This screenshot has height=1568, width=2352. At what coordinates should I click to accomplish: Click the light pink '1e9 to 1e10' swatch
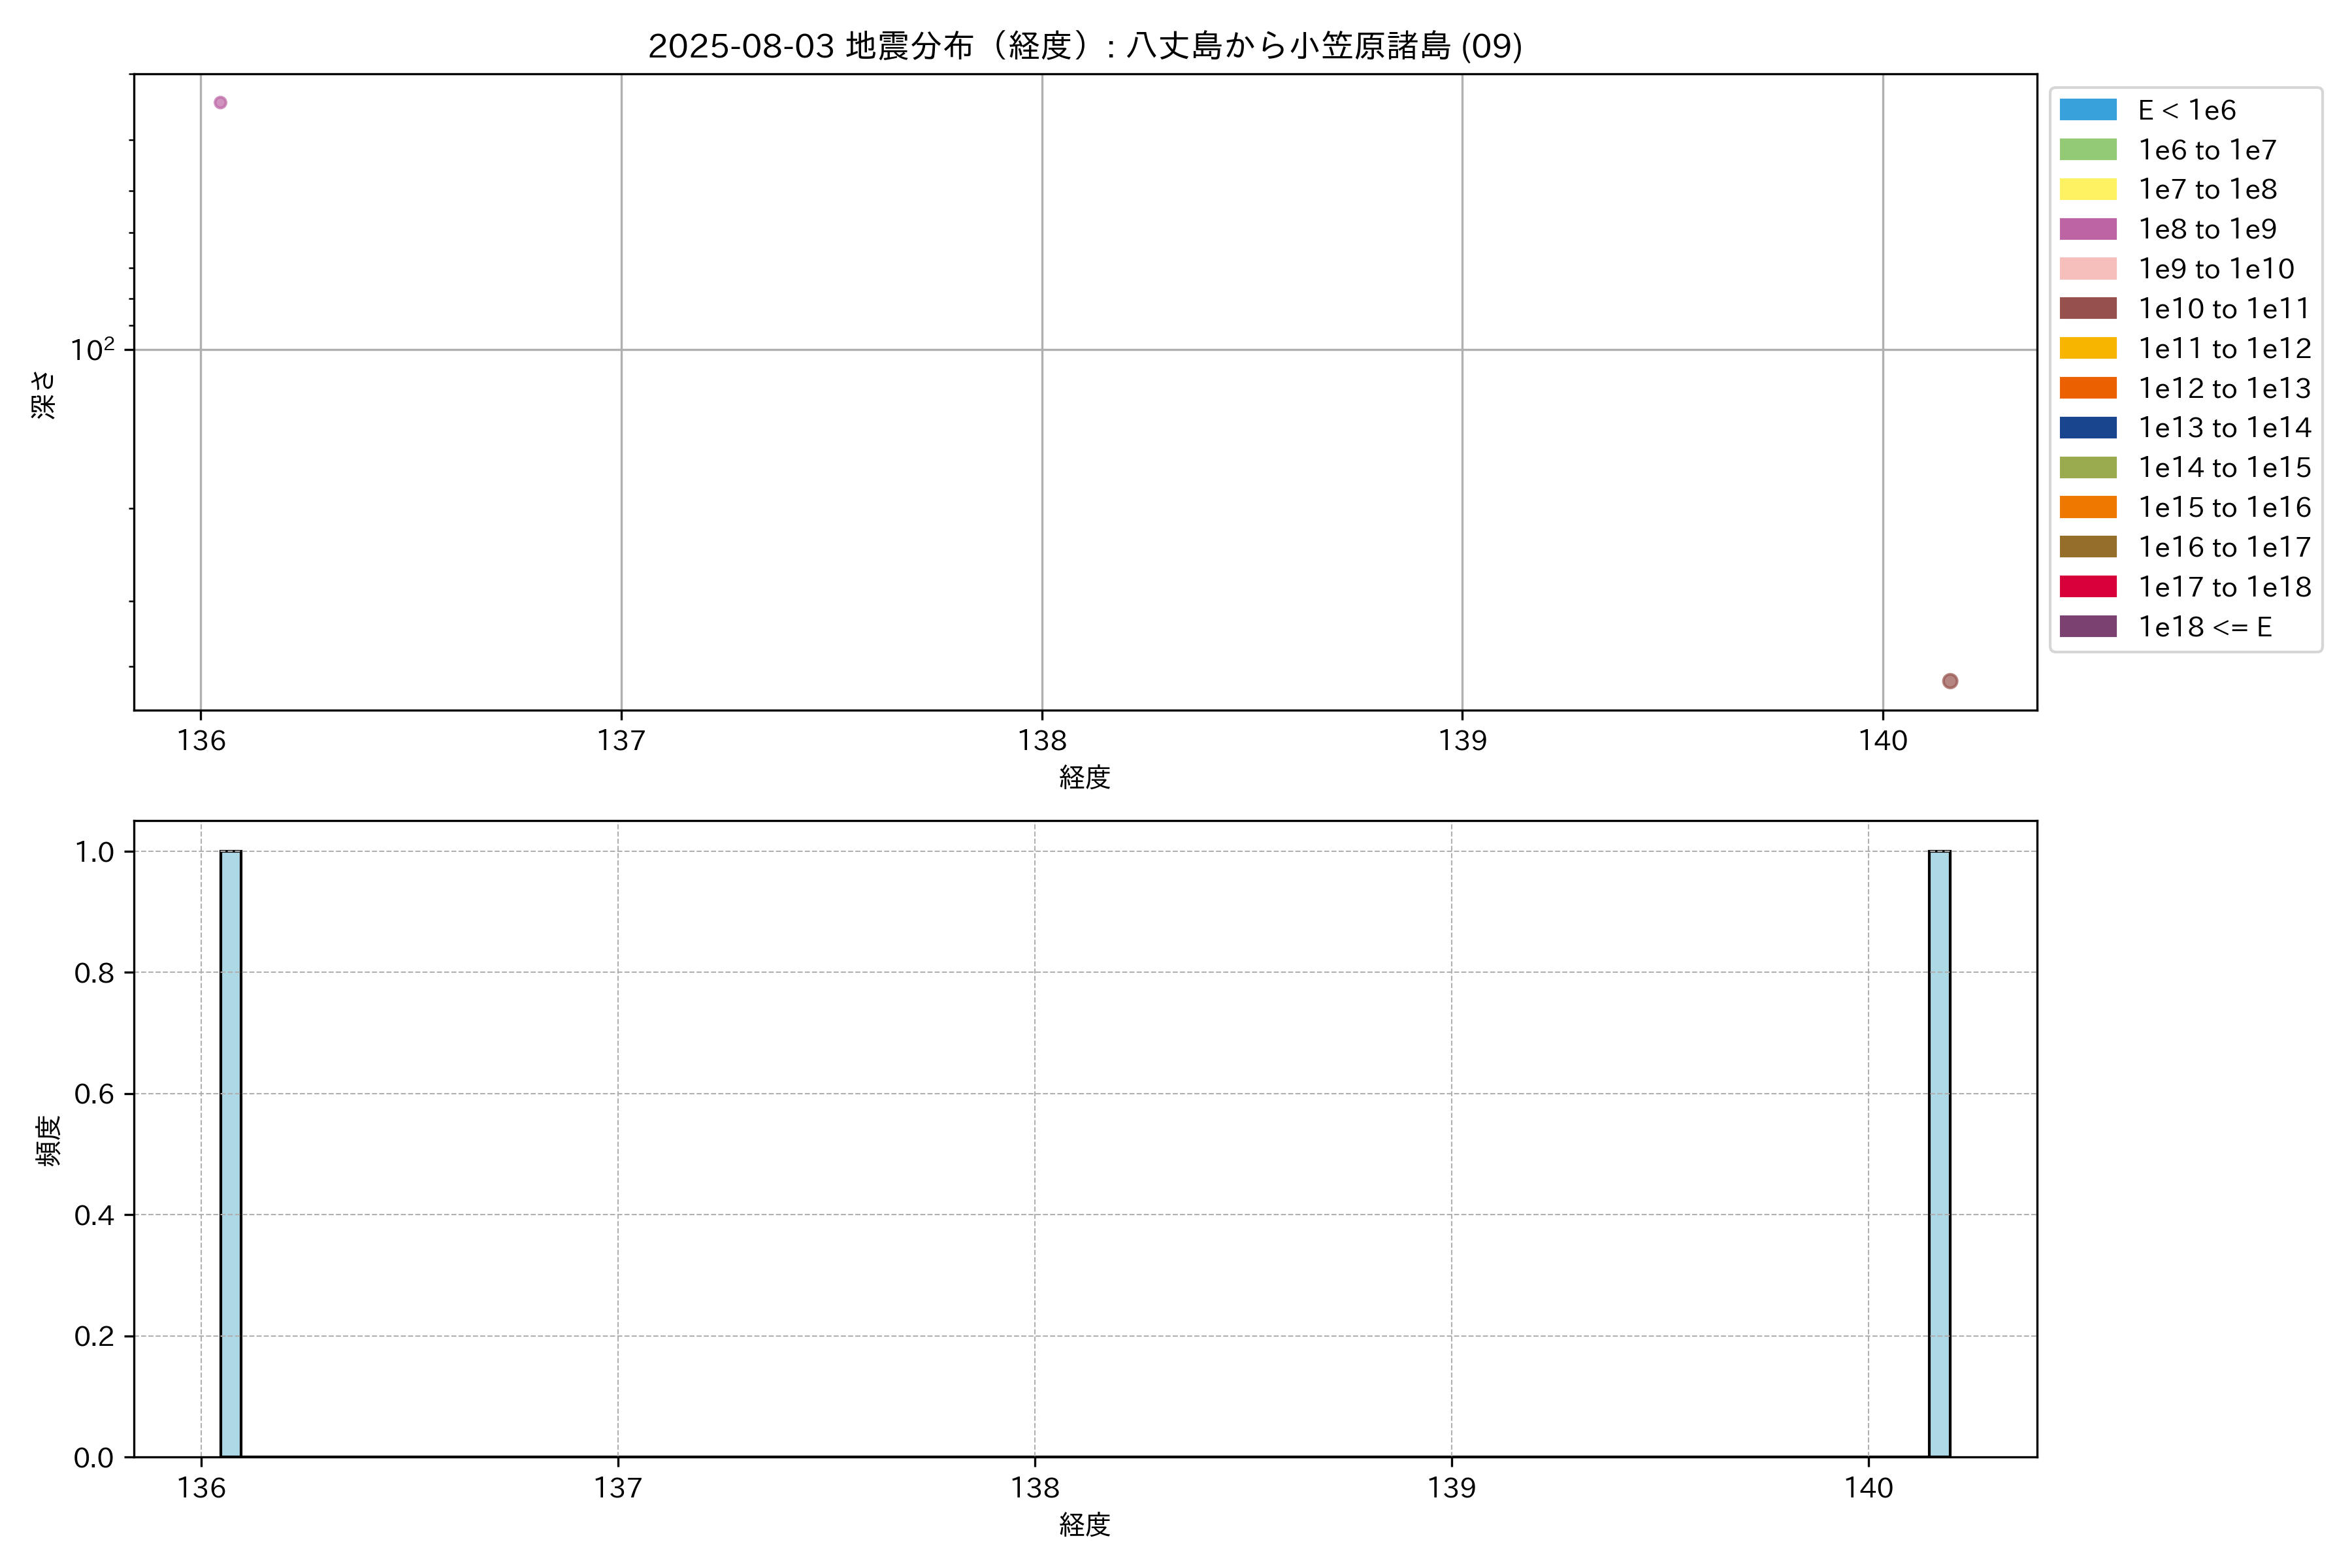(x=2087, y=269)
